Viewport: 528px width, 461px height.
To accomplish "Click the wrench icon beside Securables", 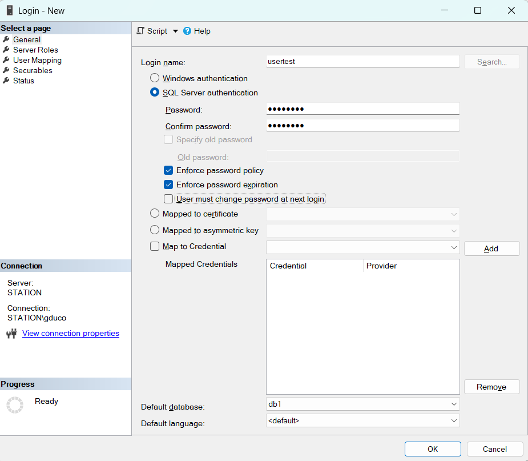I will (6, 70).
